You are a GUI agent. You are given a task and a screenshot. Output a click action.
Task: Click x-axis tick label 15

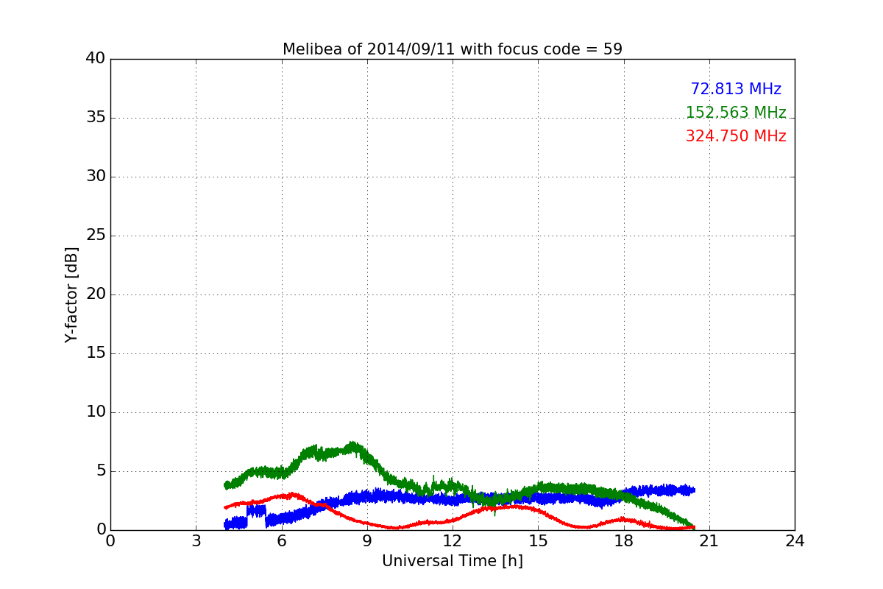click(x=538, y=541)
